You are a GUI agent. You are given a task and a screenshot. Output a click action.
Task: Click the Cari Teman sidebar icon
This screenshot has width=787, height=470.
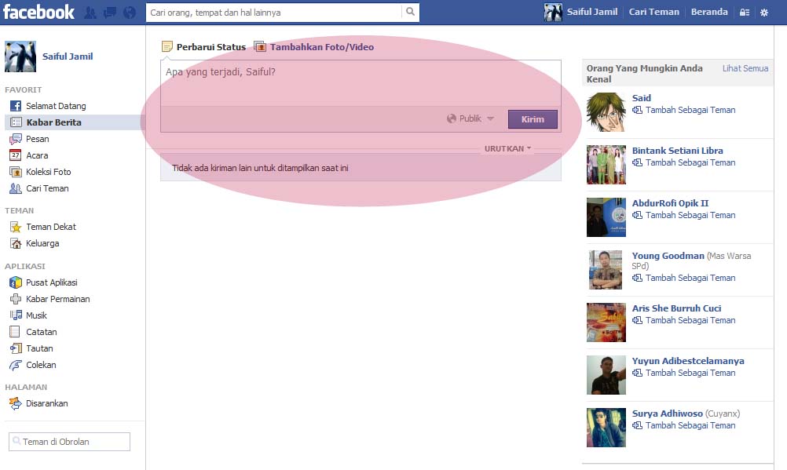16,188
